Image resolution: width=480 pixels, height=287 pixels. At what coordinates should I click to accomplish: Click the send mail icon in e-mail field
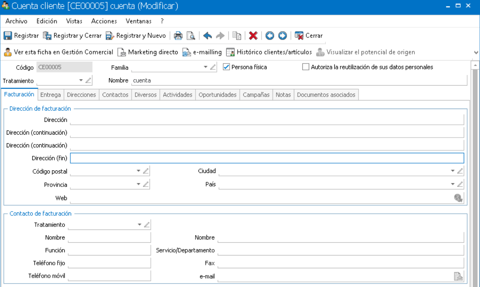[x=458, y=276]
